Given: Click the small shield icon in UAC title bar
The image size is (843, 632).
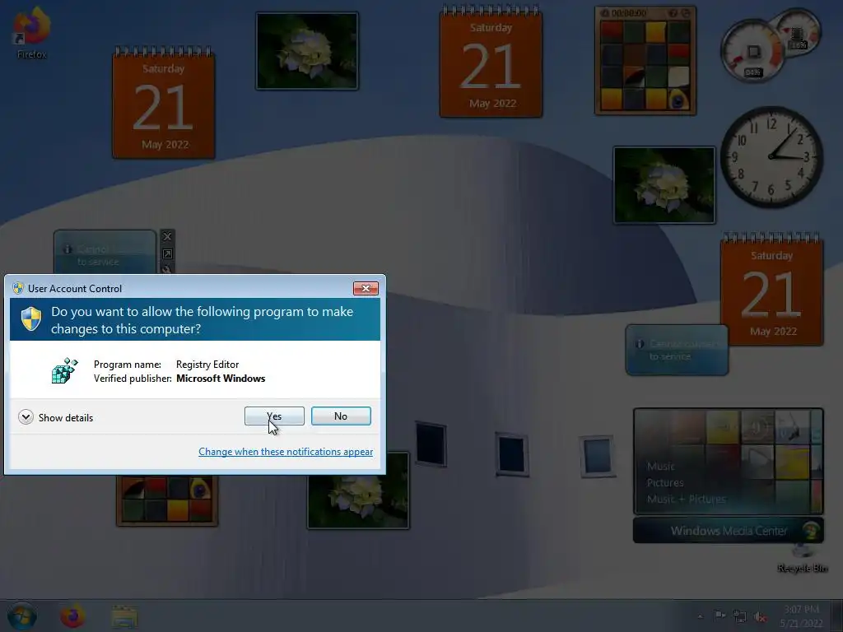Looking at the screenshot, I should pos(18,289).
